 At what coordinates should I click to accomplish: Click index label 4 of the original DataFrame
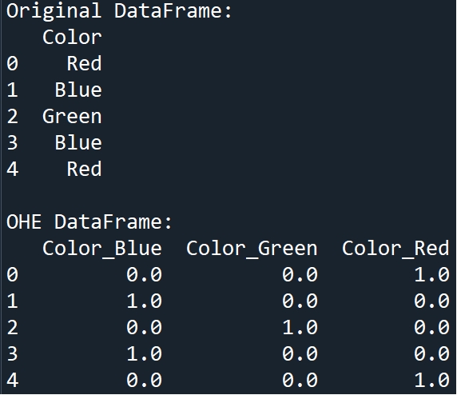(12, 169)
